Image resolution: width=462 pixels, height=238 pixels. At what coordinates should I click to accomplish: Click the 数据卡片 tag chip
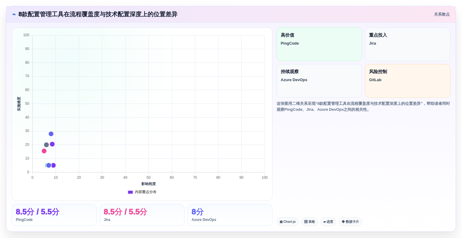(350, 222)
